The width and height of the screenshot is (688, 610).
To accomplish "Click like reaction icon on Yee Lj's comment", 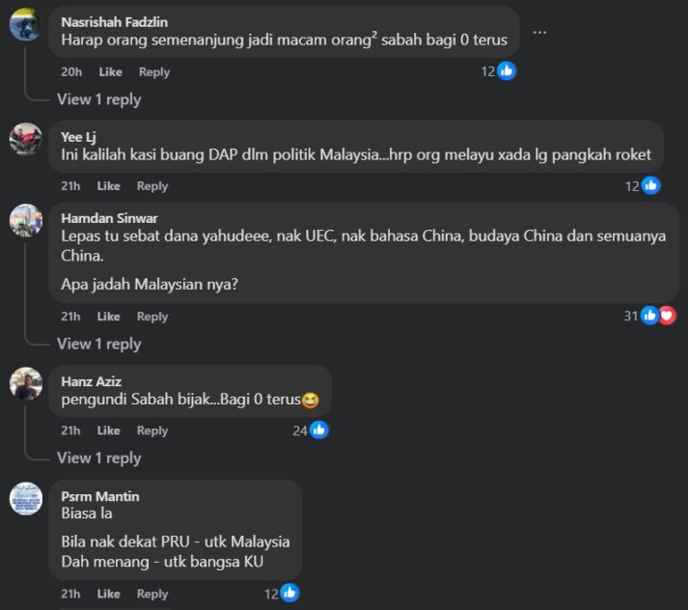I will click(x=650, y=185).
